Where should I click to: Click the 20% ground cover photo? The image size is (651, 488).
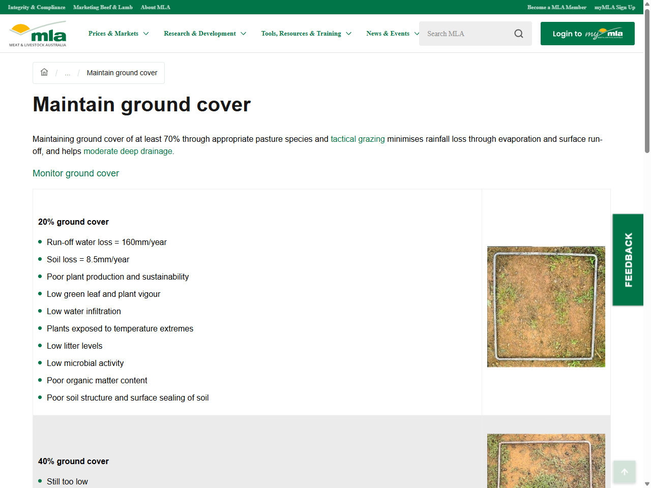(x=546, y=306)
